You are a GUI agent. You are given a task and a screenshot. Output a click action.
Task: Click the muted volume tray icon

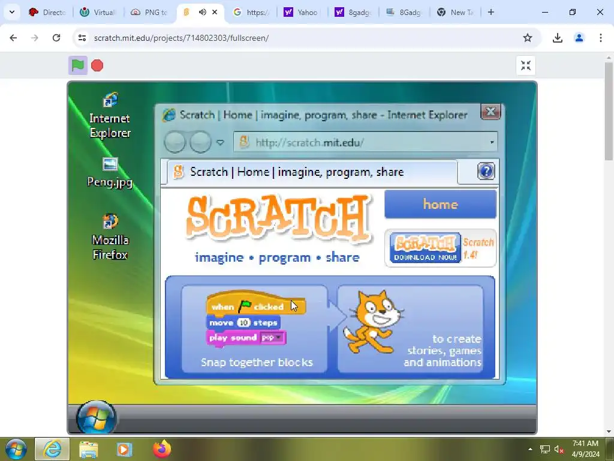point(559,449)
